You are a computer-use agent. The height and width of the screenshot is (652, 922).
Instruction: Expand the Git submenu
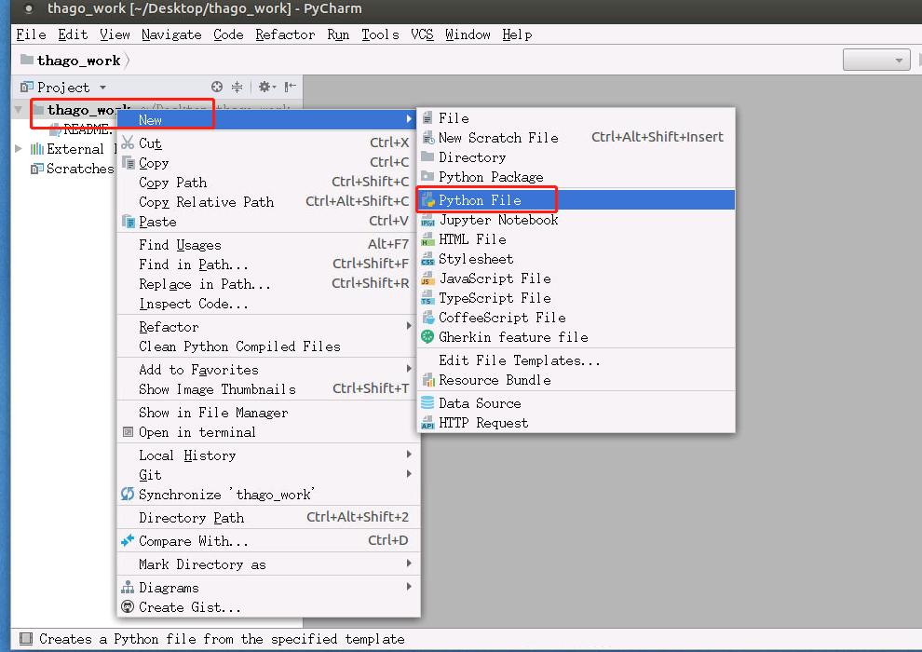click(269, 474)
